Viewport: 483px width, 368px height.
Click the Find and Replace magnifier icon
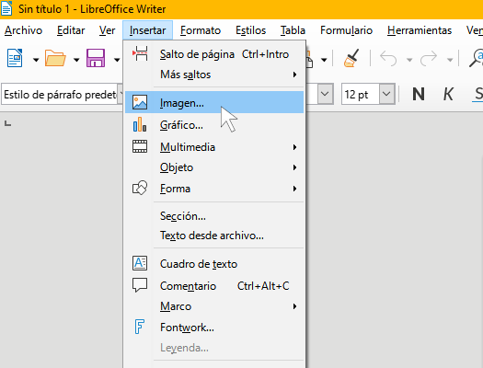(477, 58)
